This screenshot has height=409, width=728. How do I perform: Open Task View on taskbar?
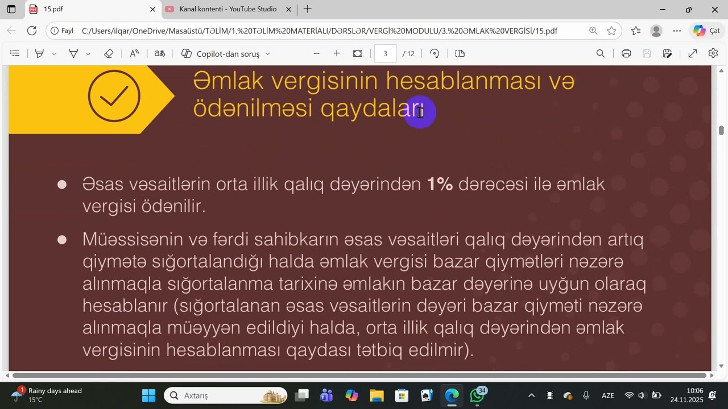[302, 395]
